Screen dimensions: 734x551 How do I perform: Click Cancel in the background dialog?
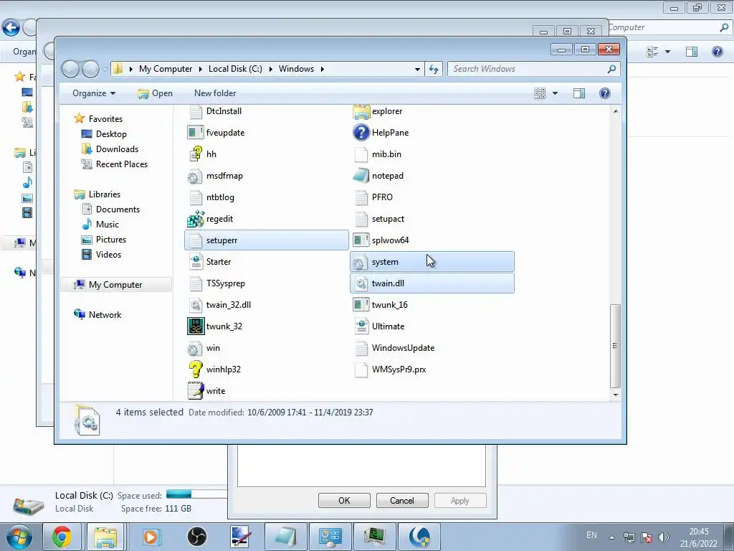click(x=402, y=500)
